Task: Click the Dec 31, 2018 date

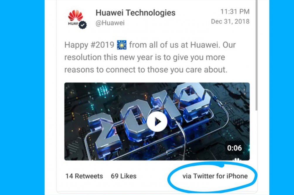Action: click(230, 22)
